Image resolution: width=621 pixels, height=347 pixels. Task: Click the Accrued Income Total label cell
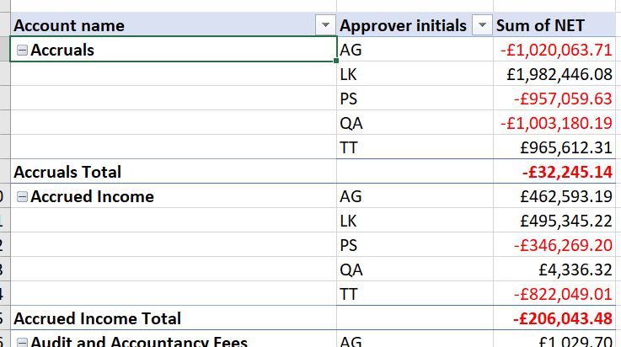pyautogui.click(x=97, y=318)
